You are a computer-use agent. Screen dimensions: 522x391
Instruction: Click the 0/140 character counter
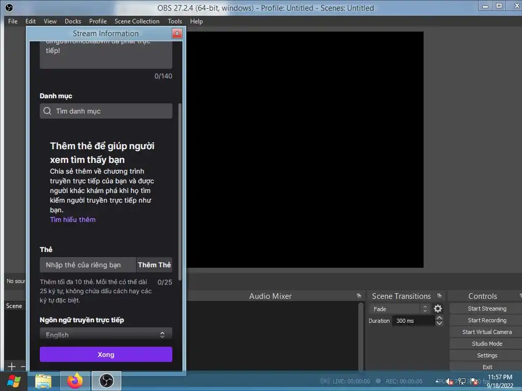coord(163,76)
